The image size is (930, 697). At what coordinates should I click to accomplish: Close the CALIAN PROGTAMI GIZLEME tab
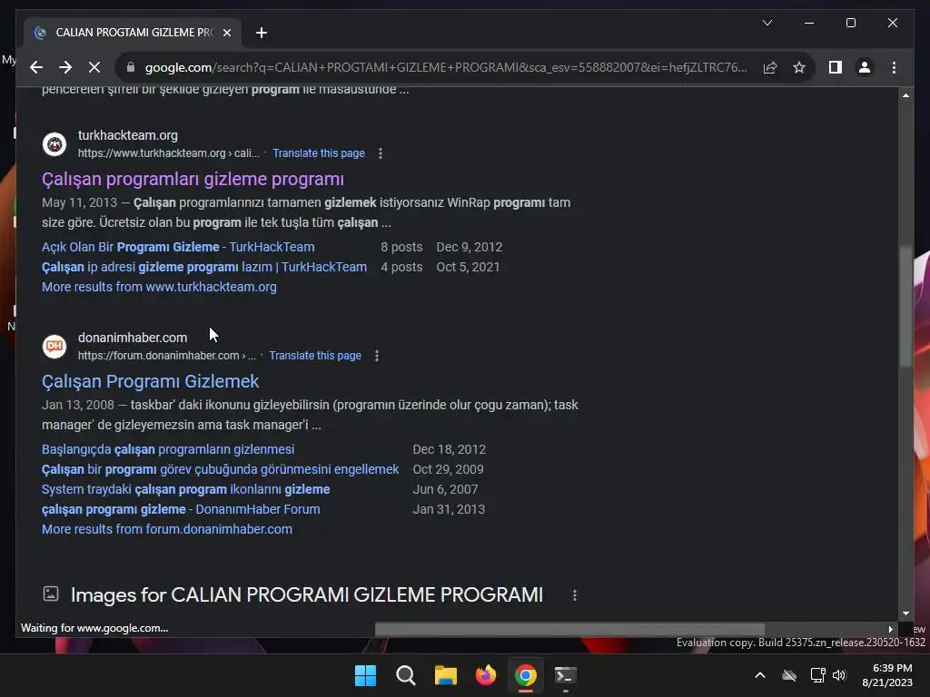[226, 33]
